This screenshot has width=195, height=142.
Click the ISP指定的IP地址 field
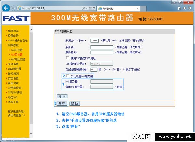click(102, 64)
